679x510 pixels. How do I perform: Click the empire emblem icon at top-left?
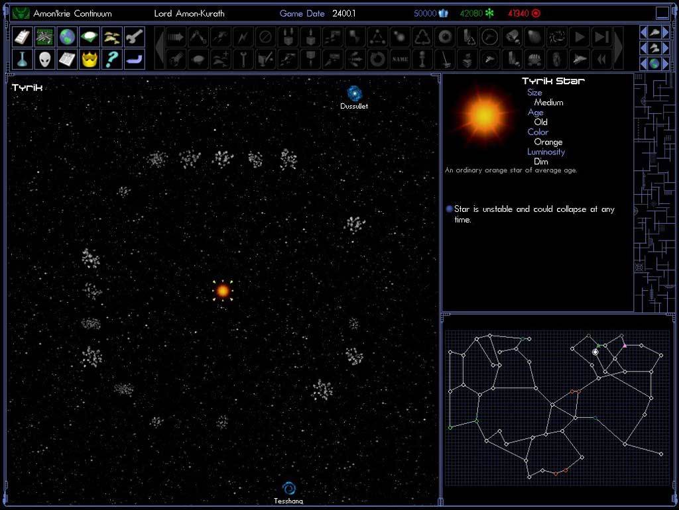pos(21,13)
